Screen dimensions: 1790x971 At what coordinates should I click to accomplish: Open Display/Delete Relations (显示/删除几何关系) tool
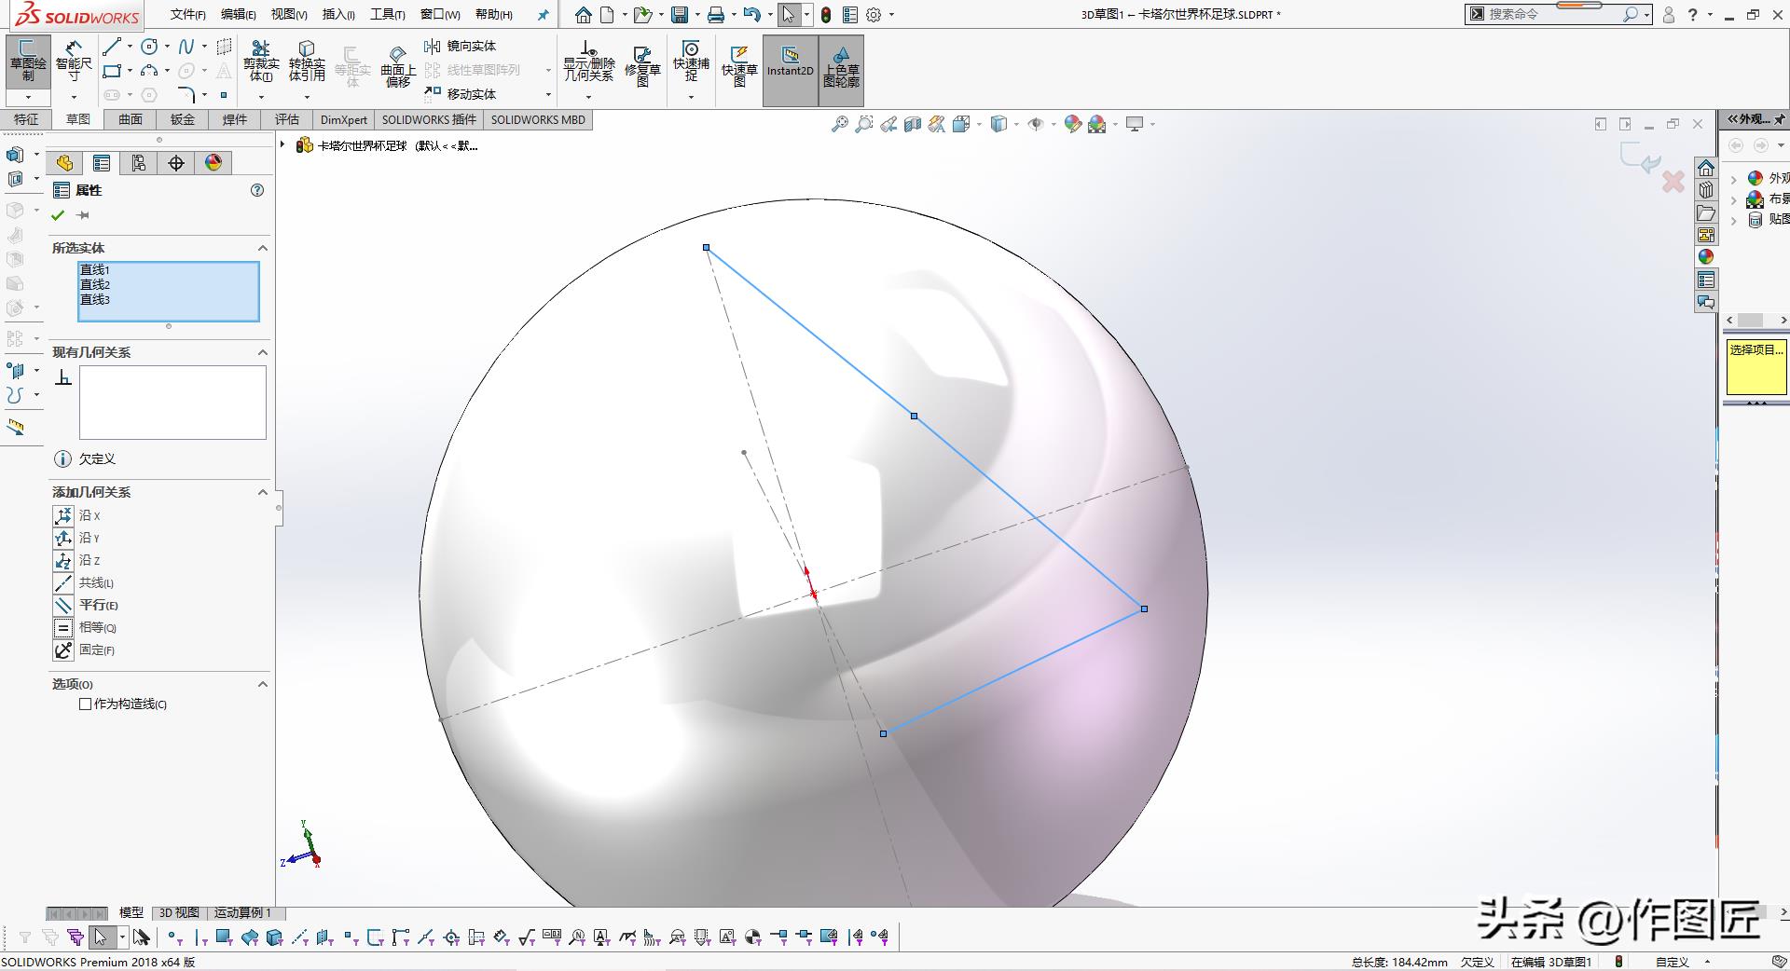coord(588,59)
